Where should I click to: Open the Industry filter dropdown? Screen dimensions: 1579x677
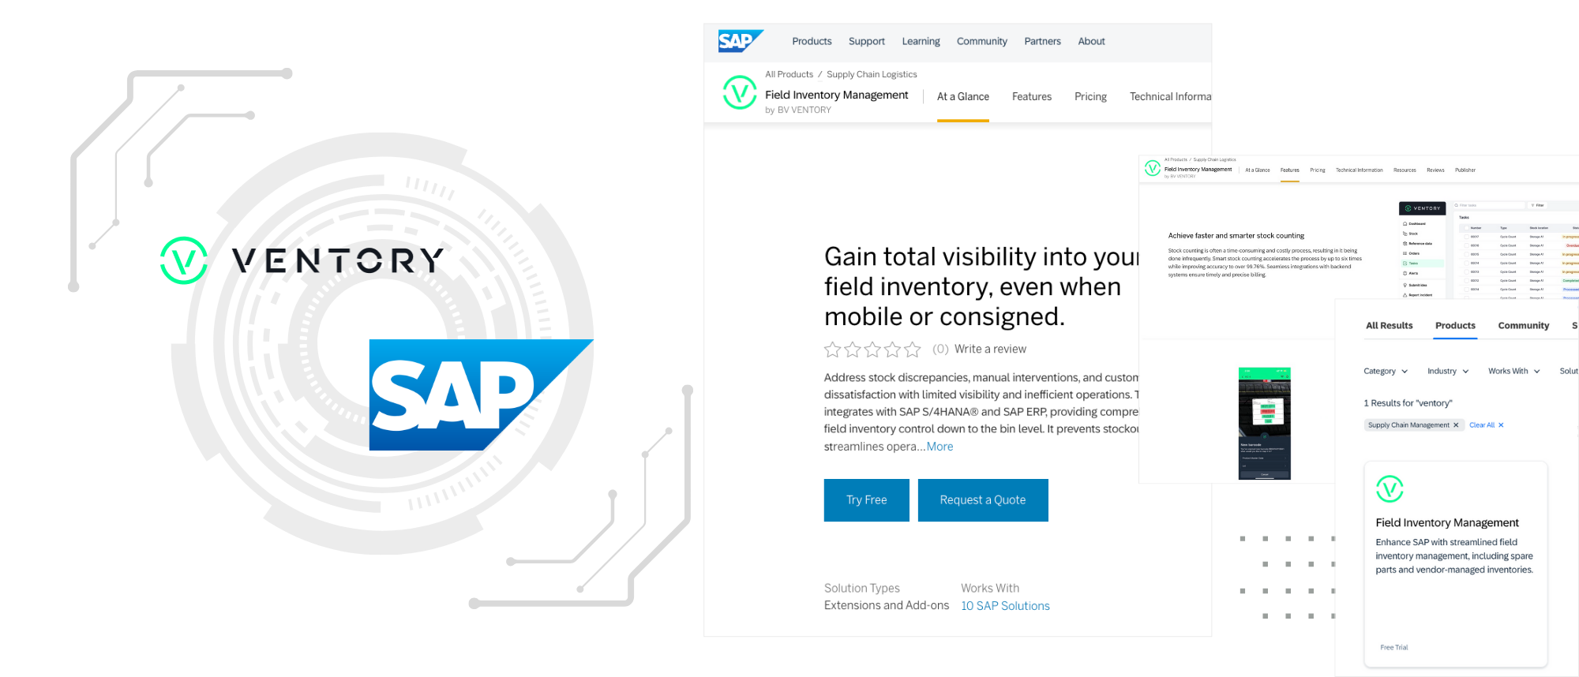[x=1447, y=371]
